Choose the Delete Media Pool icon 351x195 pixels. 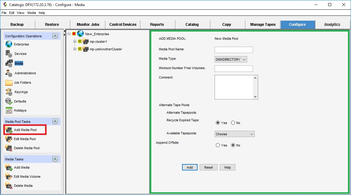pos(9,148)
